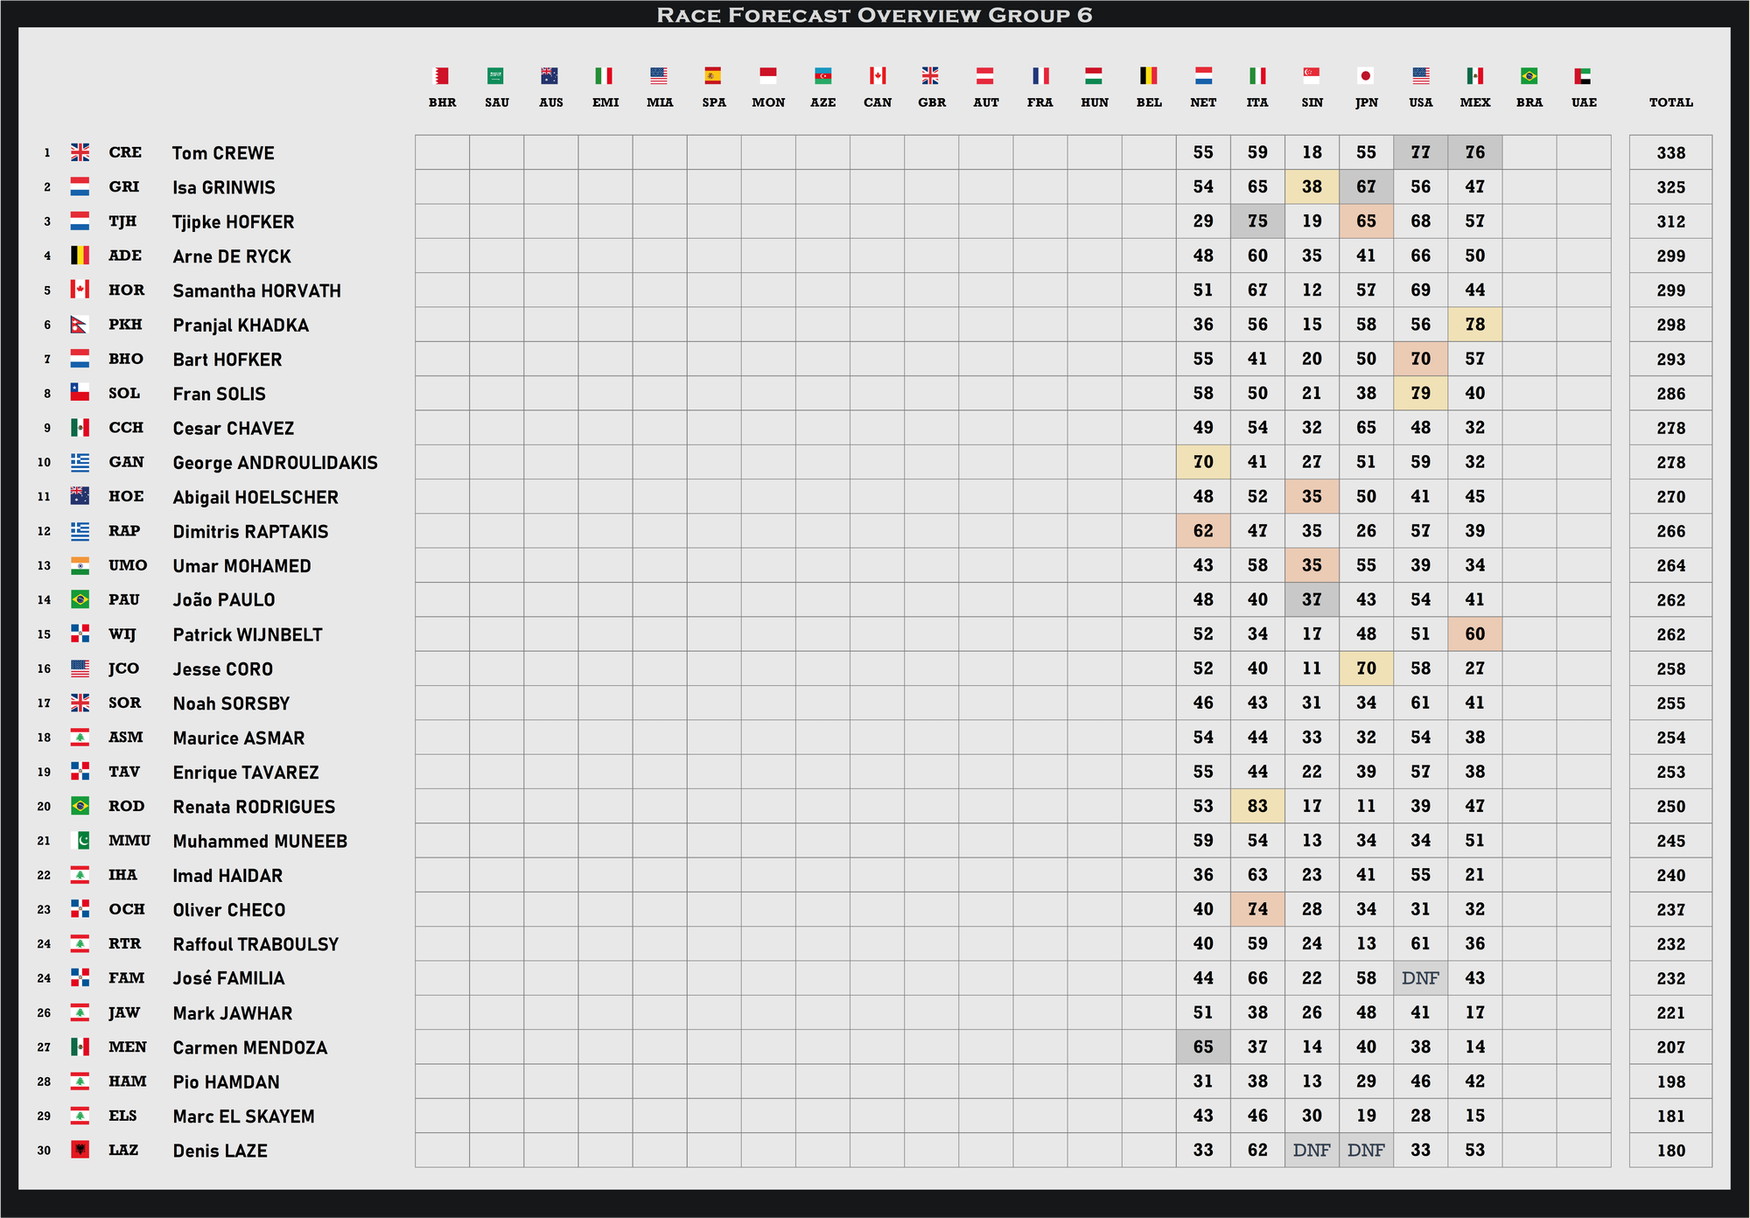The height and width of the screenshot is (1218, 1750).
Task: Click the Nepal flag beside PKH
Action: pos(79,325)
